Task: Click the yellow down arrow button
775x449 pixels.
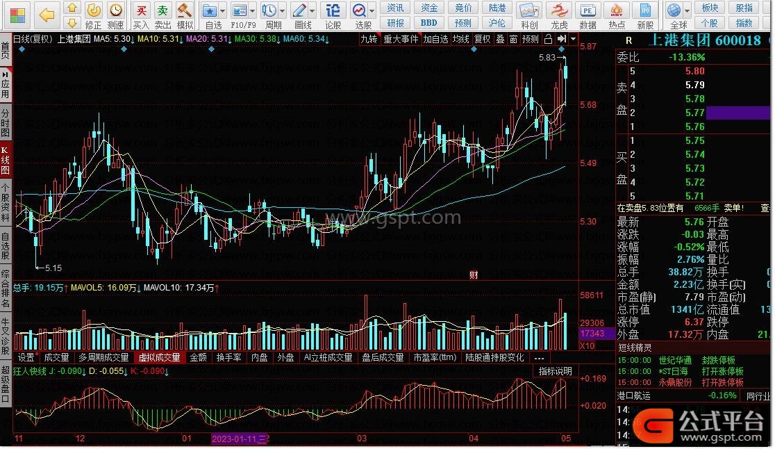Action: point(72,23)
